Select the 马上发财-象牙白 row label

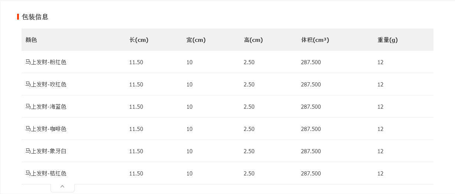46,151
